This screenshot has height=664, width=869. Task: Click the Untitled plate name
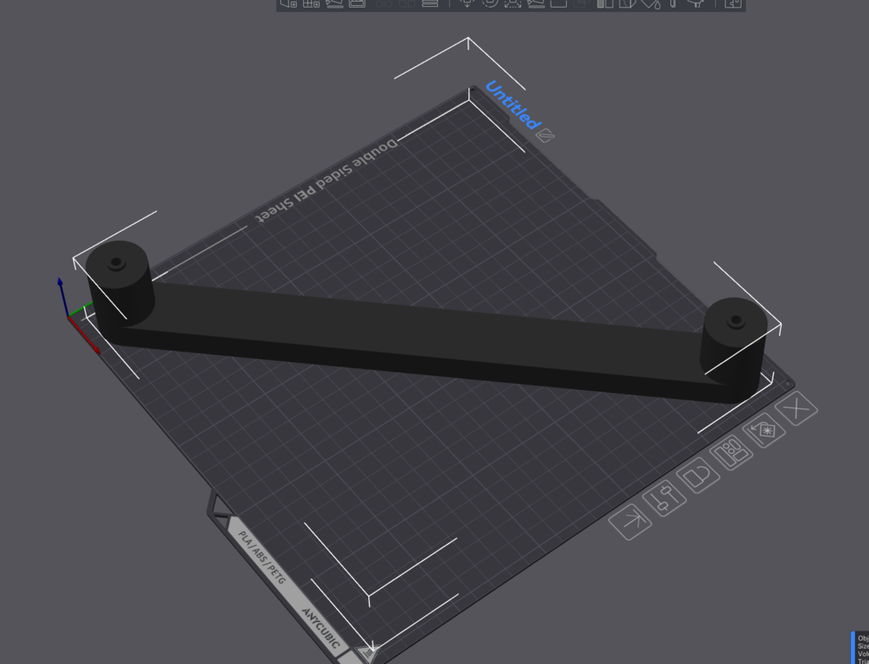point(512,105)
